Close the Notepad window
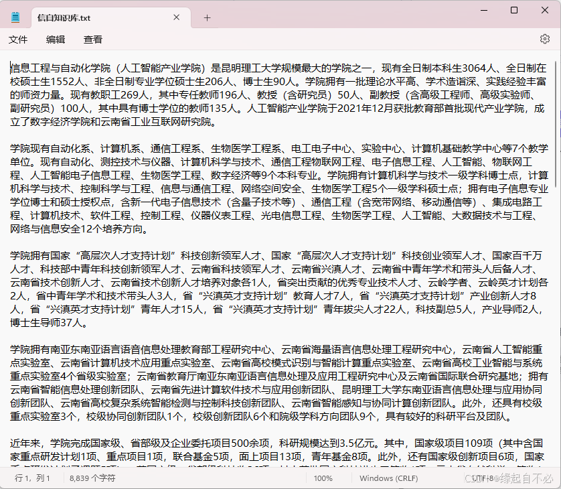This screenshot has width=561, height=489. (545, 10)
